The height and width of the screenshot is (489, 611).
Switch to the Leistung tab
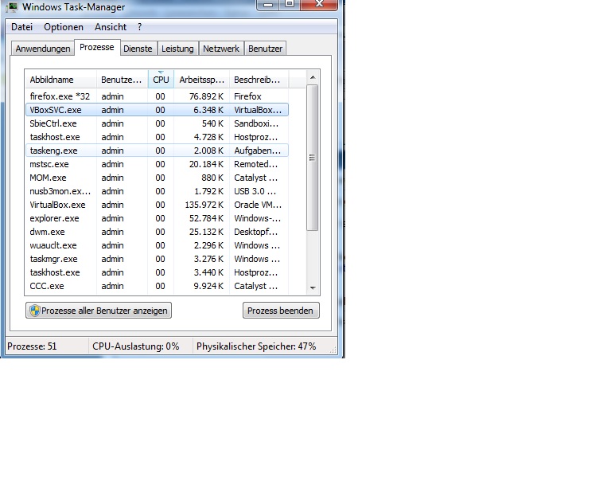click(x=177, y=49)
